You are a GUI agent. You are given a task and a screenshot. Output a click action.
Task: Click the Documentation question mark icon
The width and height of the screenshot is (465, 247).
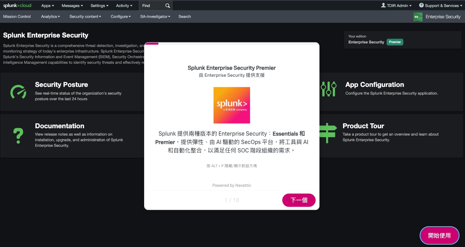pos(18,136)
